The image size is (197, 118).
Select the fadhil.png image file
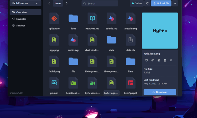click(54, 62)
